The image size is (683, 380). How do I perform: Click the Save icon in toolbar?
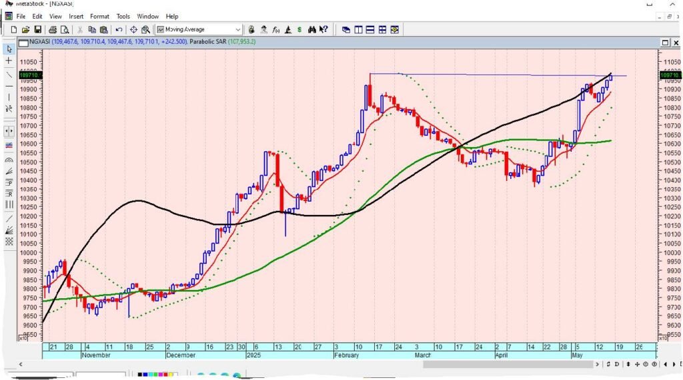click(x=38, y=29)
